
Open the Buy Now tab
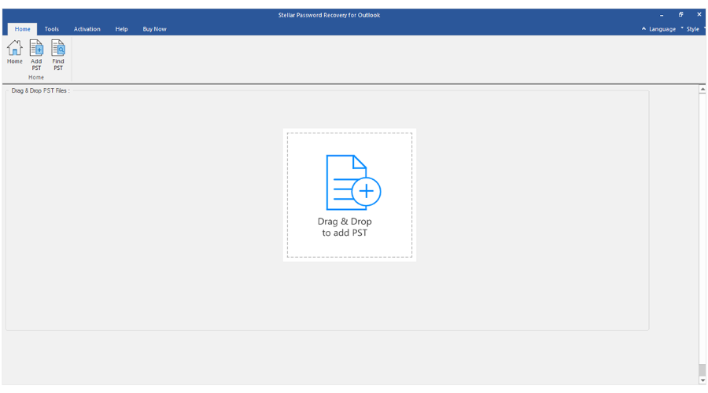point(154,29)
